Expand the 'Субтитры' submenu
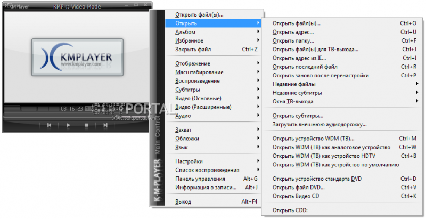 click(212, 90)
